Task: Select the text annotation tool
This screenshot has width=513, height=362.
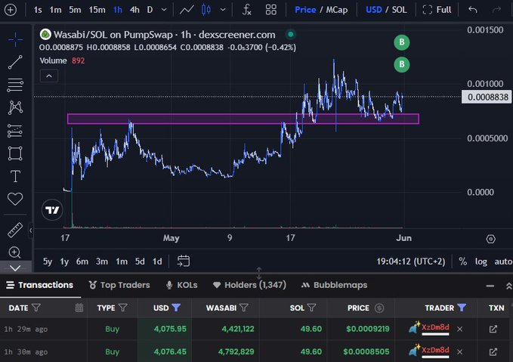Action: coord(15,176)
